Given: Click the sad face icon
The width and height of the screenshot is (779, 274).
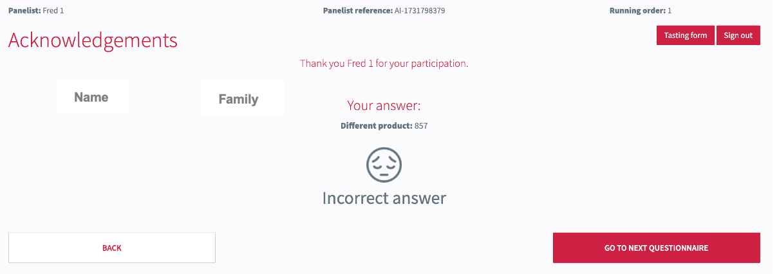Looking at the screenshot, I should 384,164.
